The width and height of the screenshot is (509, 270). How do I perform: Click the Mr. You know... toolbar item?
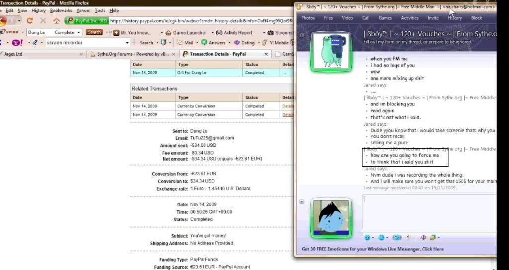click(132, 33)
